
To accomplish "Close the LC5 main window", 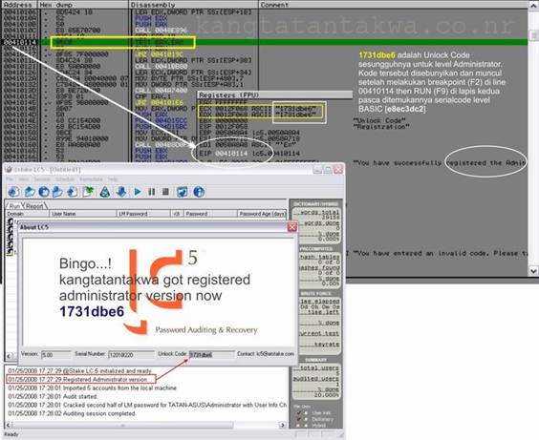I will coord(338,169).
